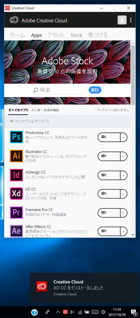Click the touch keyboard tray icon
This screenshot has width=140, height=318.
95,312
